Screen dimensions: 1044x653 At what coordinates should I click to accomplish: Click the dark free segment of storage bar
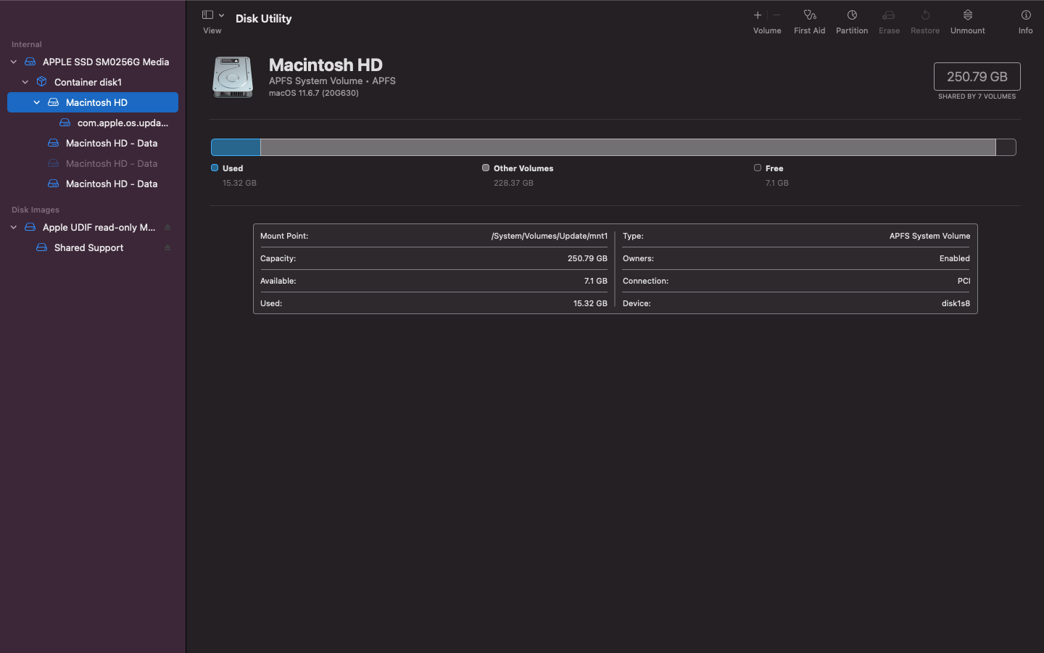1006,147
